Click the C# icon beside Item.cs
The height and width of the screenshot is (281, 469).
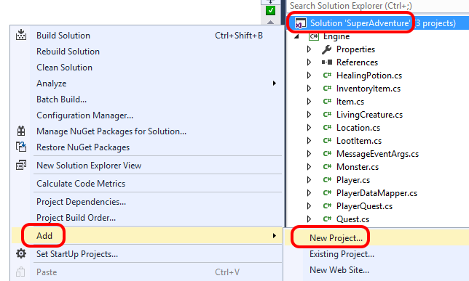tap(327, 102)
